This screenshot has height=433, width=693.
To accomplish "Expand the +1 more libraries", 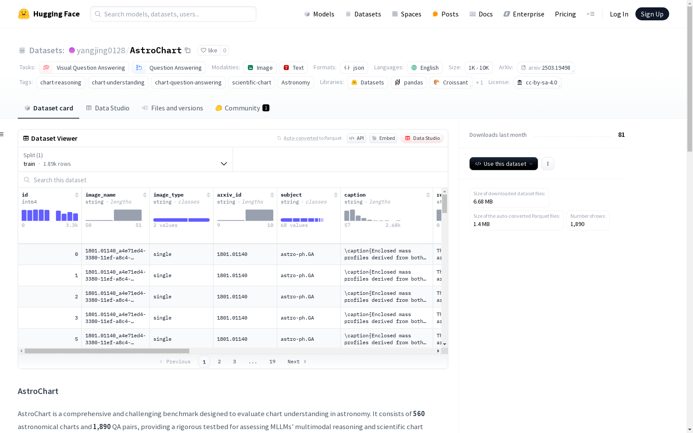I will (479, 82).
